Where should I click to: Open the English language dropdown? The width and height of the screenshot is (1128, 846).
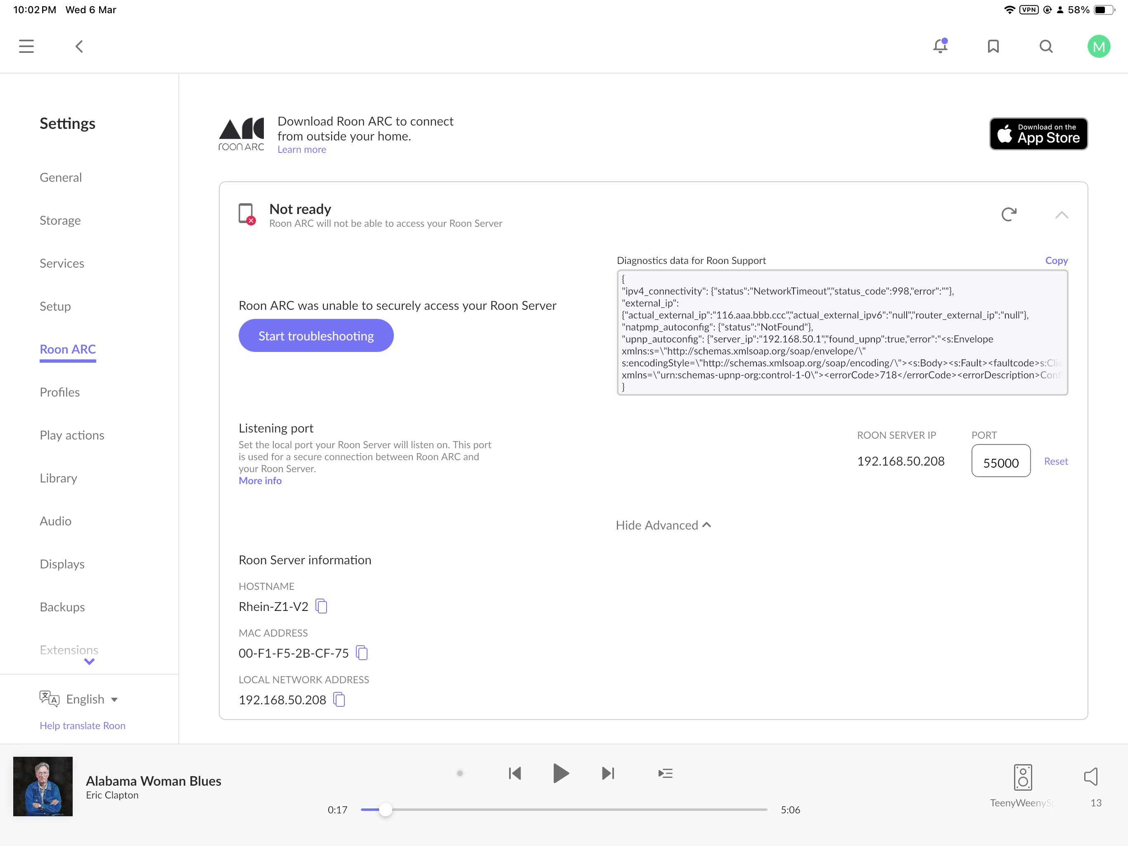click(x=92, y=699)
